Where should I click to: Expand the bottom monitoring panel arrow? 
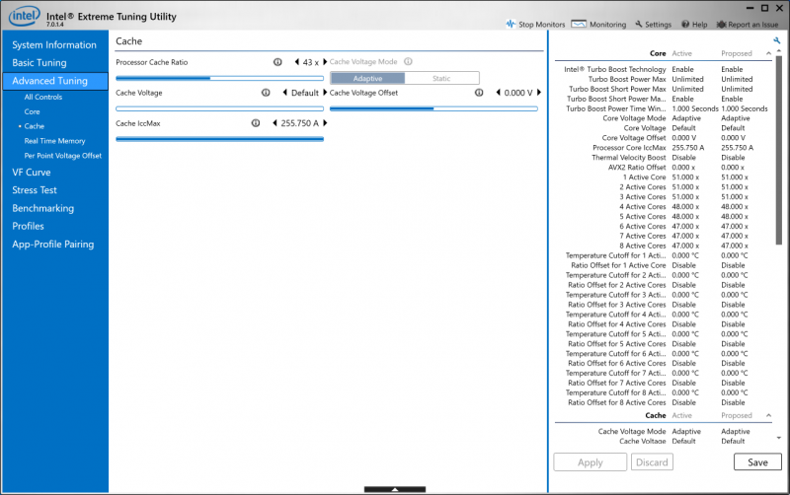click(x=395, y=489)
